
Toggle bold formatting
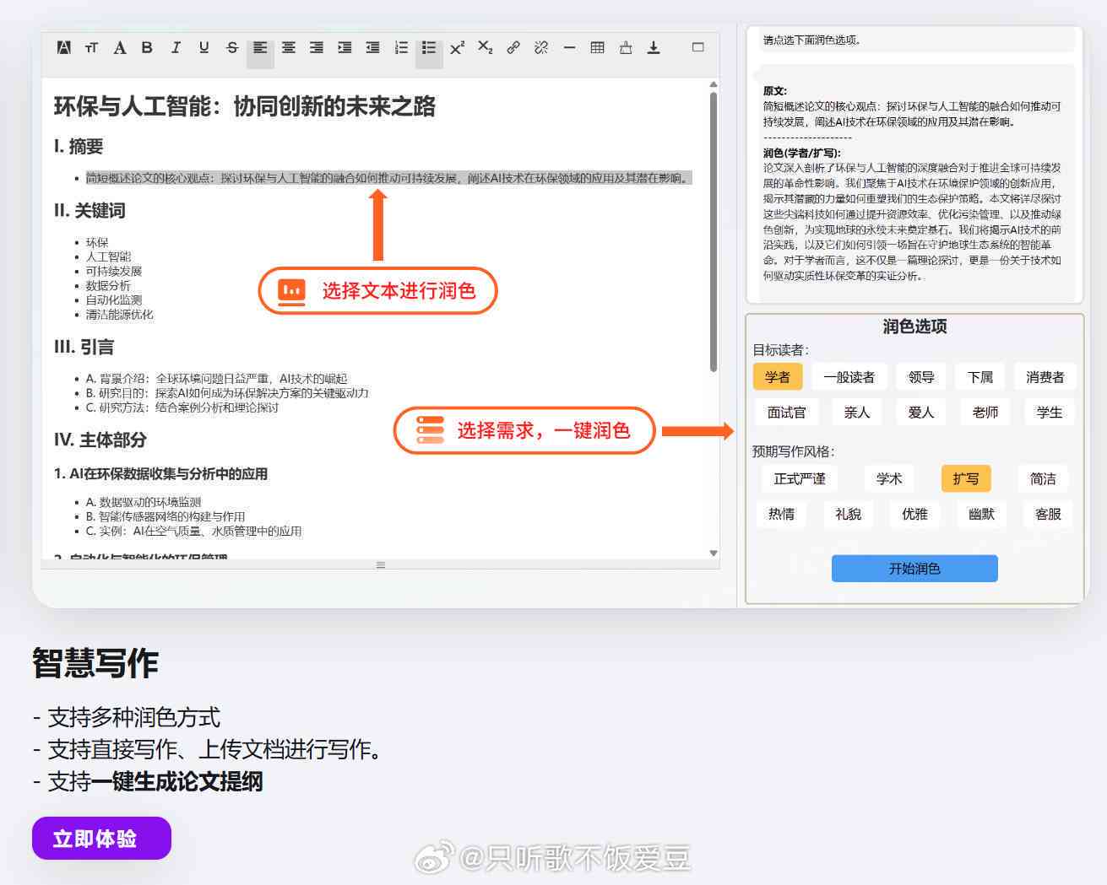(x=147, y=48)
